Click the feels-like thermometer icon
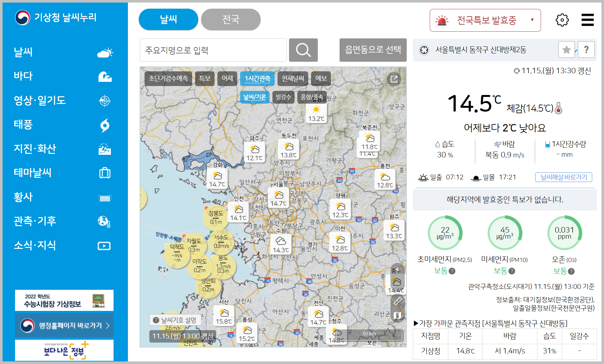Screen dimensions: 604x364 coord(559,108)
